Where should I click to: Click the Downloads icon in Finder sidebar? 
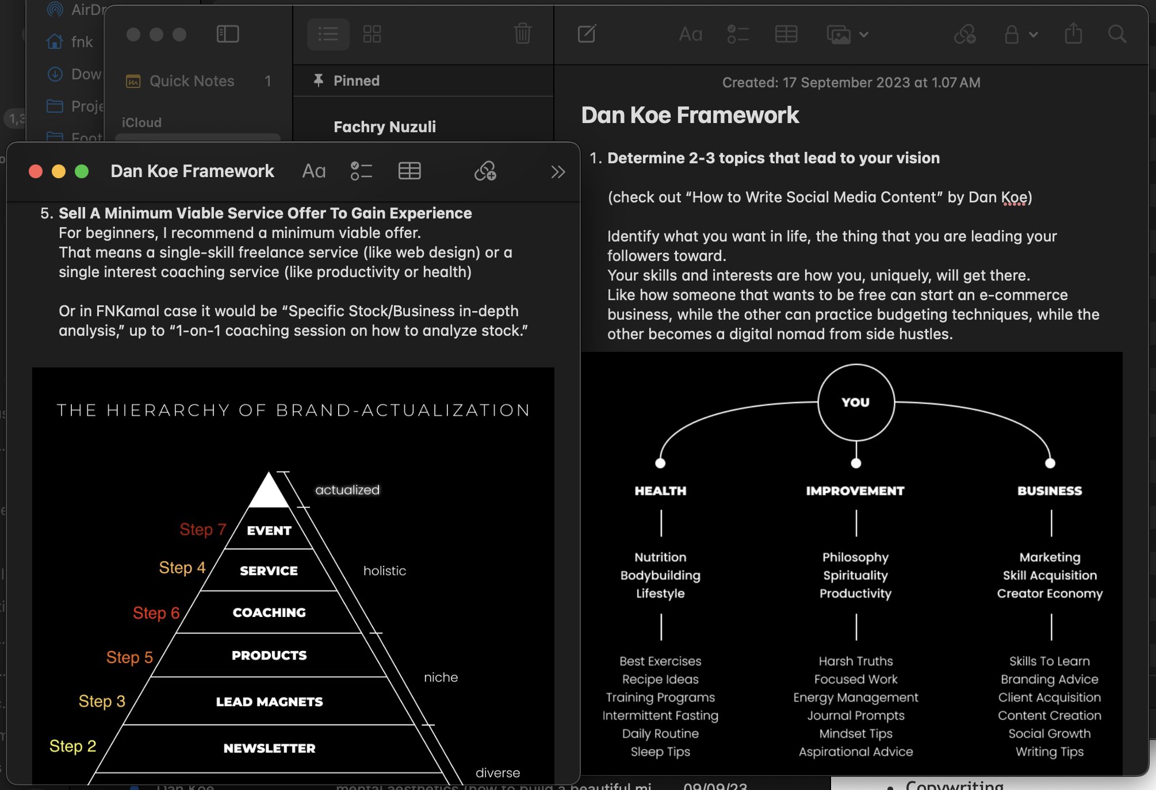click(55, 74)
